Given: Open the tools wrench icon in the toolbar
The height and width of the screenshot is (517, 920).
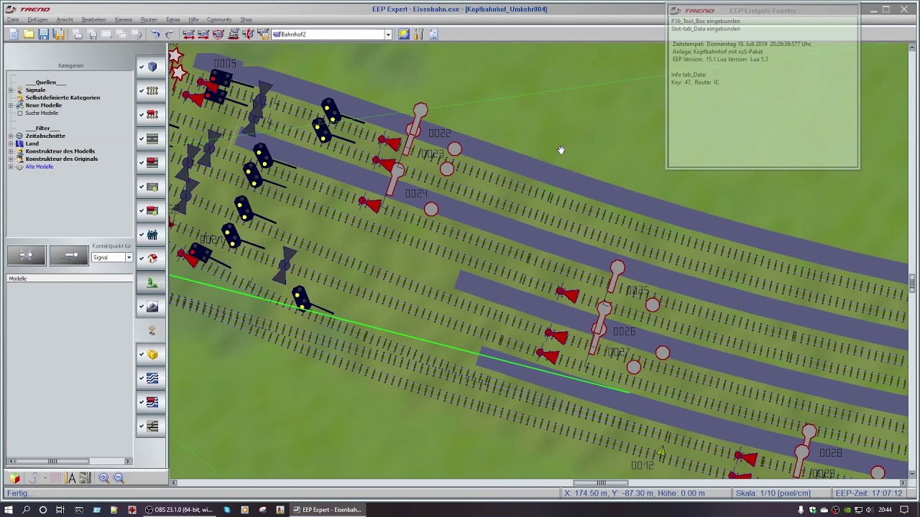Looking at the screenshot, I should [x=419, y=34].
